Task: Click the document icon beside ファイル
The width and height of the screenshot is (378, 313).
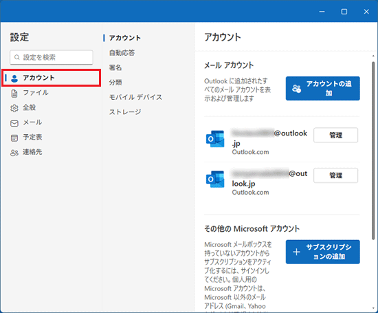Action: [14, 93]
